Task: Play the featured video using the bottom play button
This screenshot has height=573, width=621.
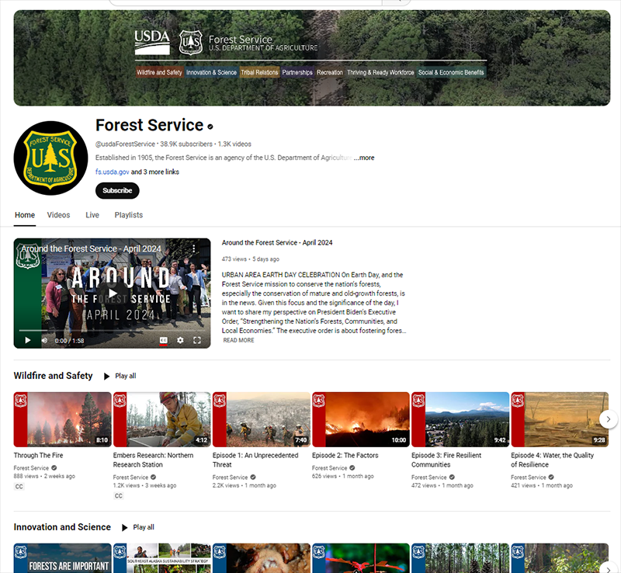Action: [x=28, y=340]
